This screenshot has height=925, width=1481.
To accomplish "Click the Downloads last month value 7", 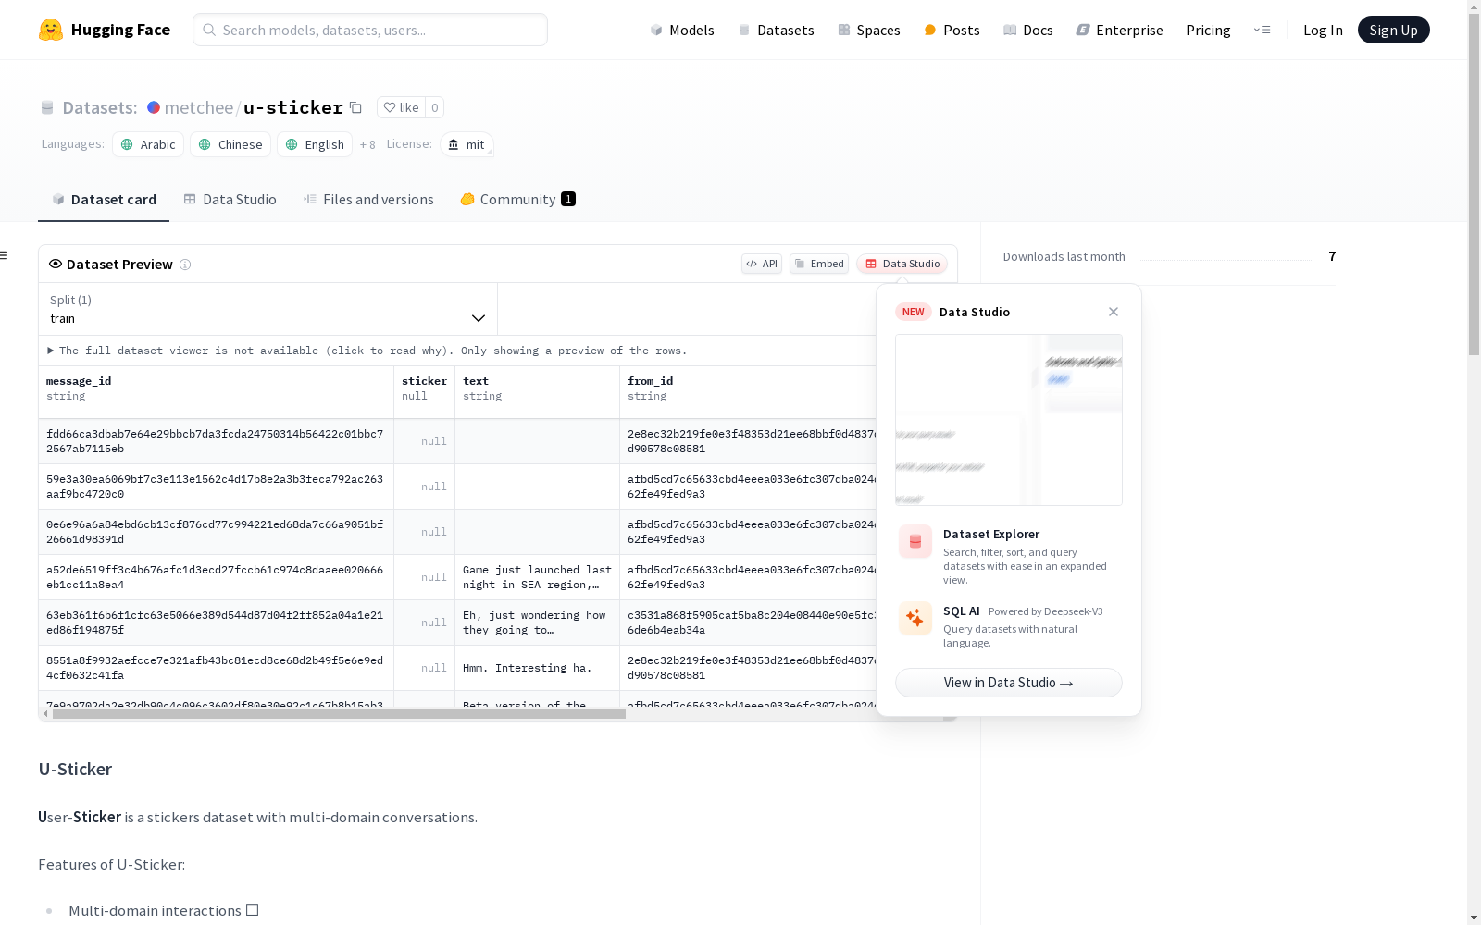I will click(x=1332, y=256).
